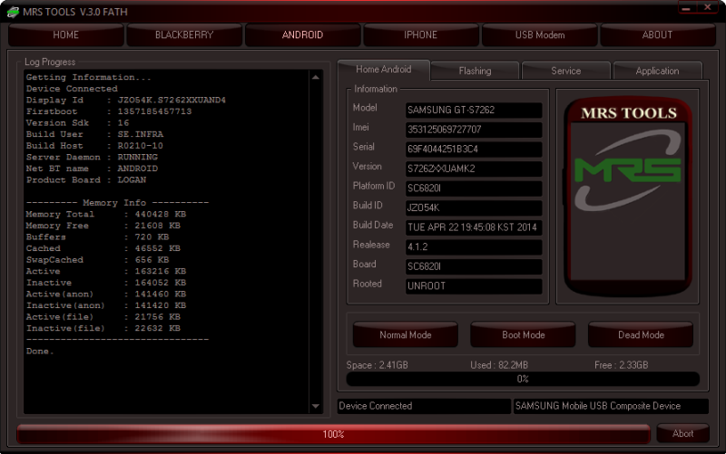Click the Model field showing SAMSUNG GT-S7262
The width and height of the screenshot is (726, 454).
[474, 110]
